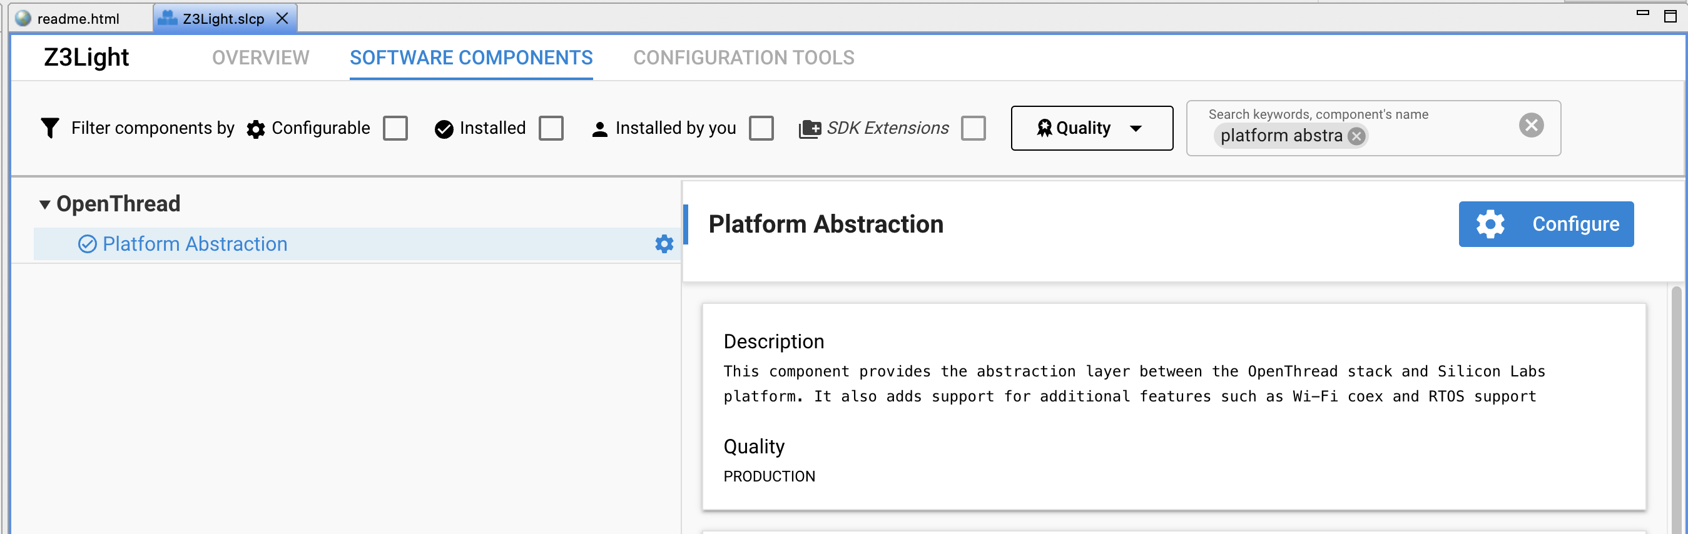Click the Installed checkmark icon

click(444, 129)
